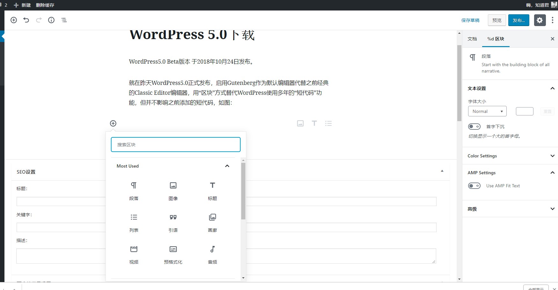Image resolution: width=558 pixels, height=290 pixels.
Task: Choose 引语 quote block
Action: click(x=173, y=223)
